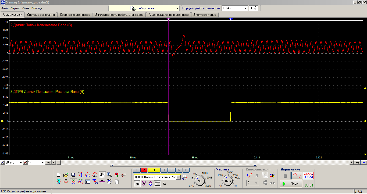Open the Файл menu

pyautogui.click(x=5, y=8)
